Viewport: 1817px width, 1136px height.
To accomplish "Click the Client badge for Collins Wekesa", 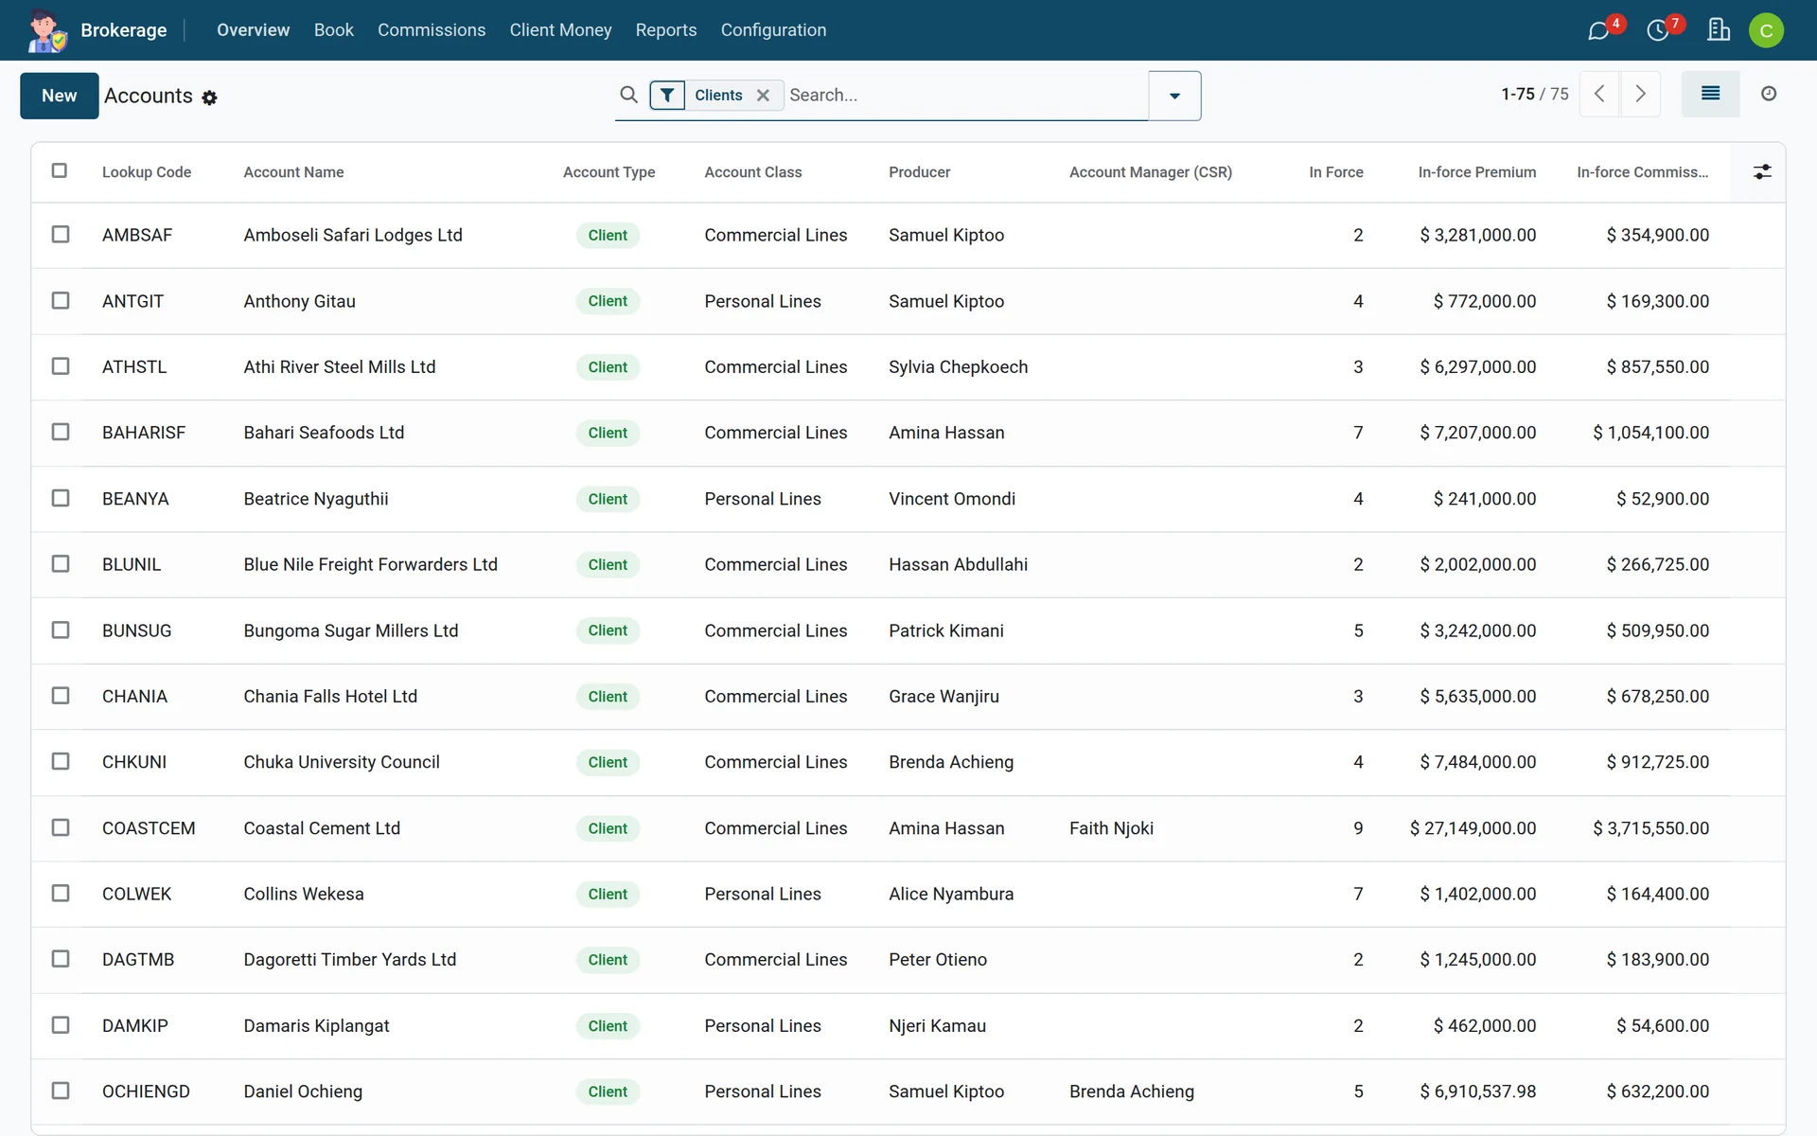I will click(608, 894).
